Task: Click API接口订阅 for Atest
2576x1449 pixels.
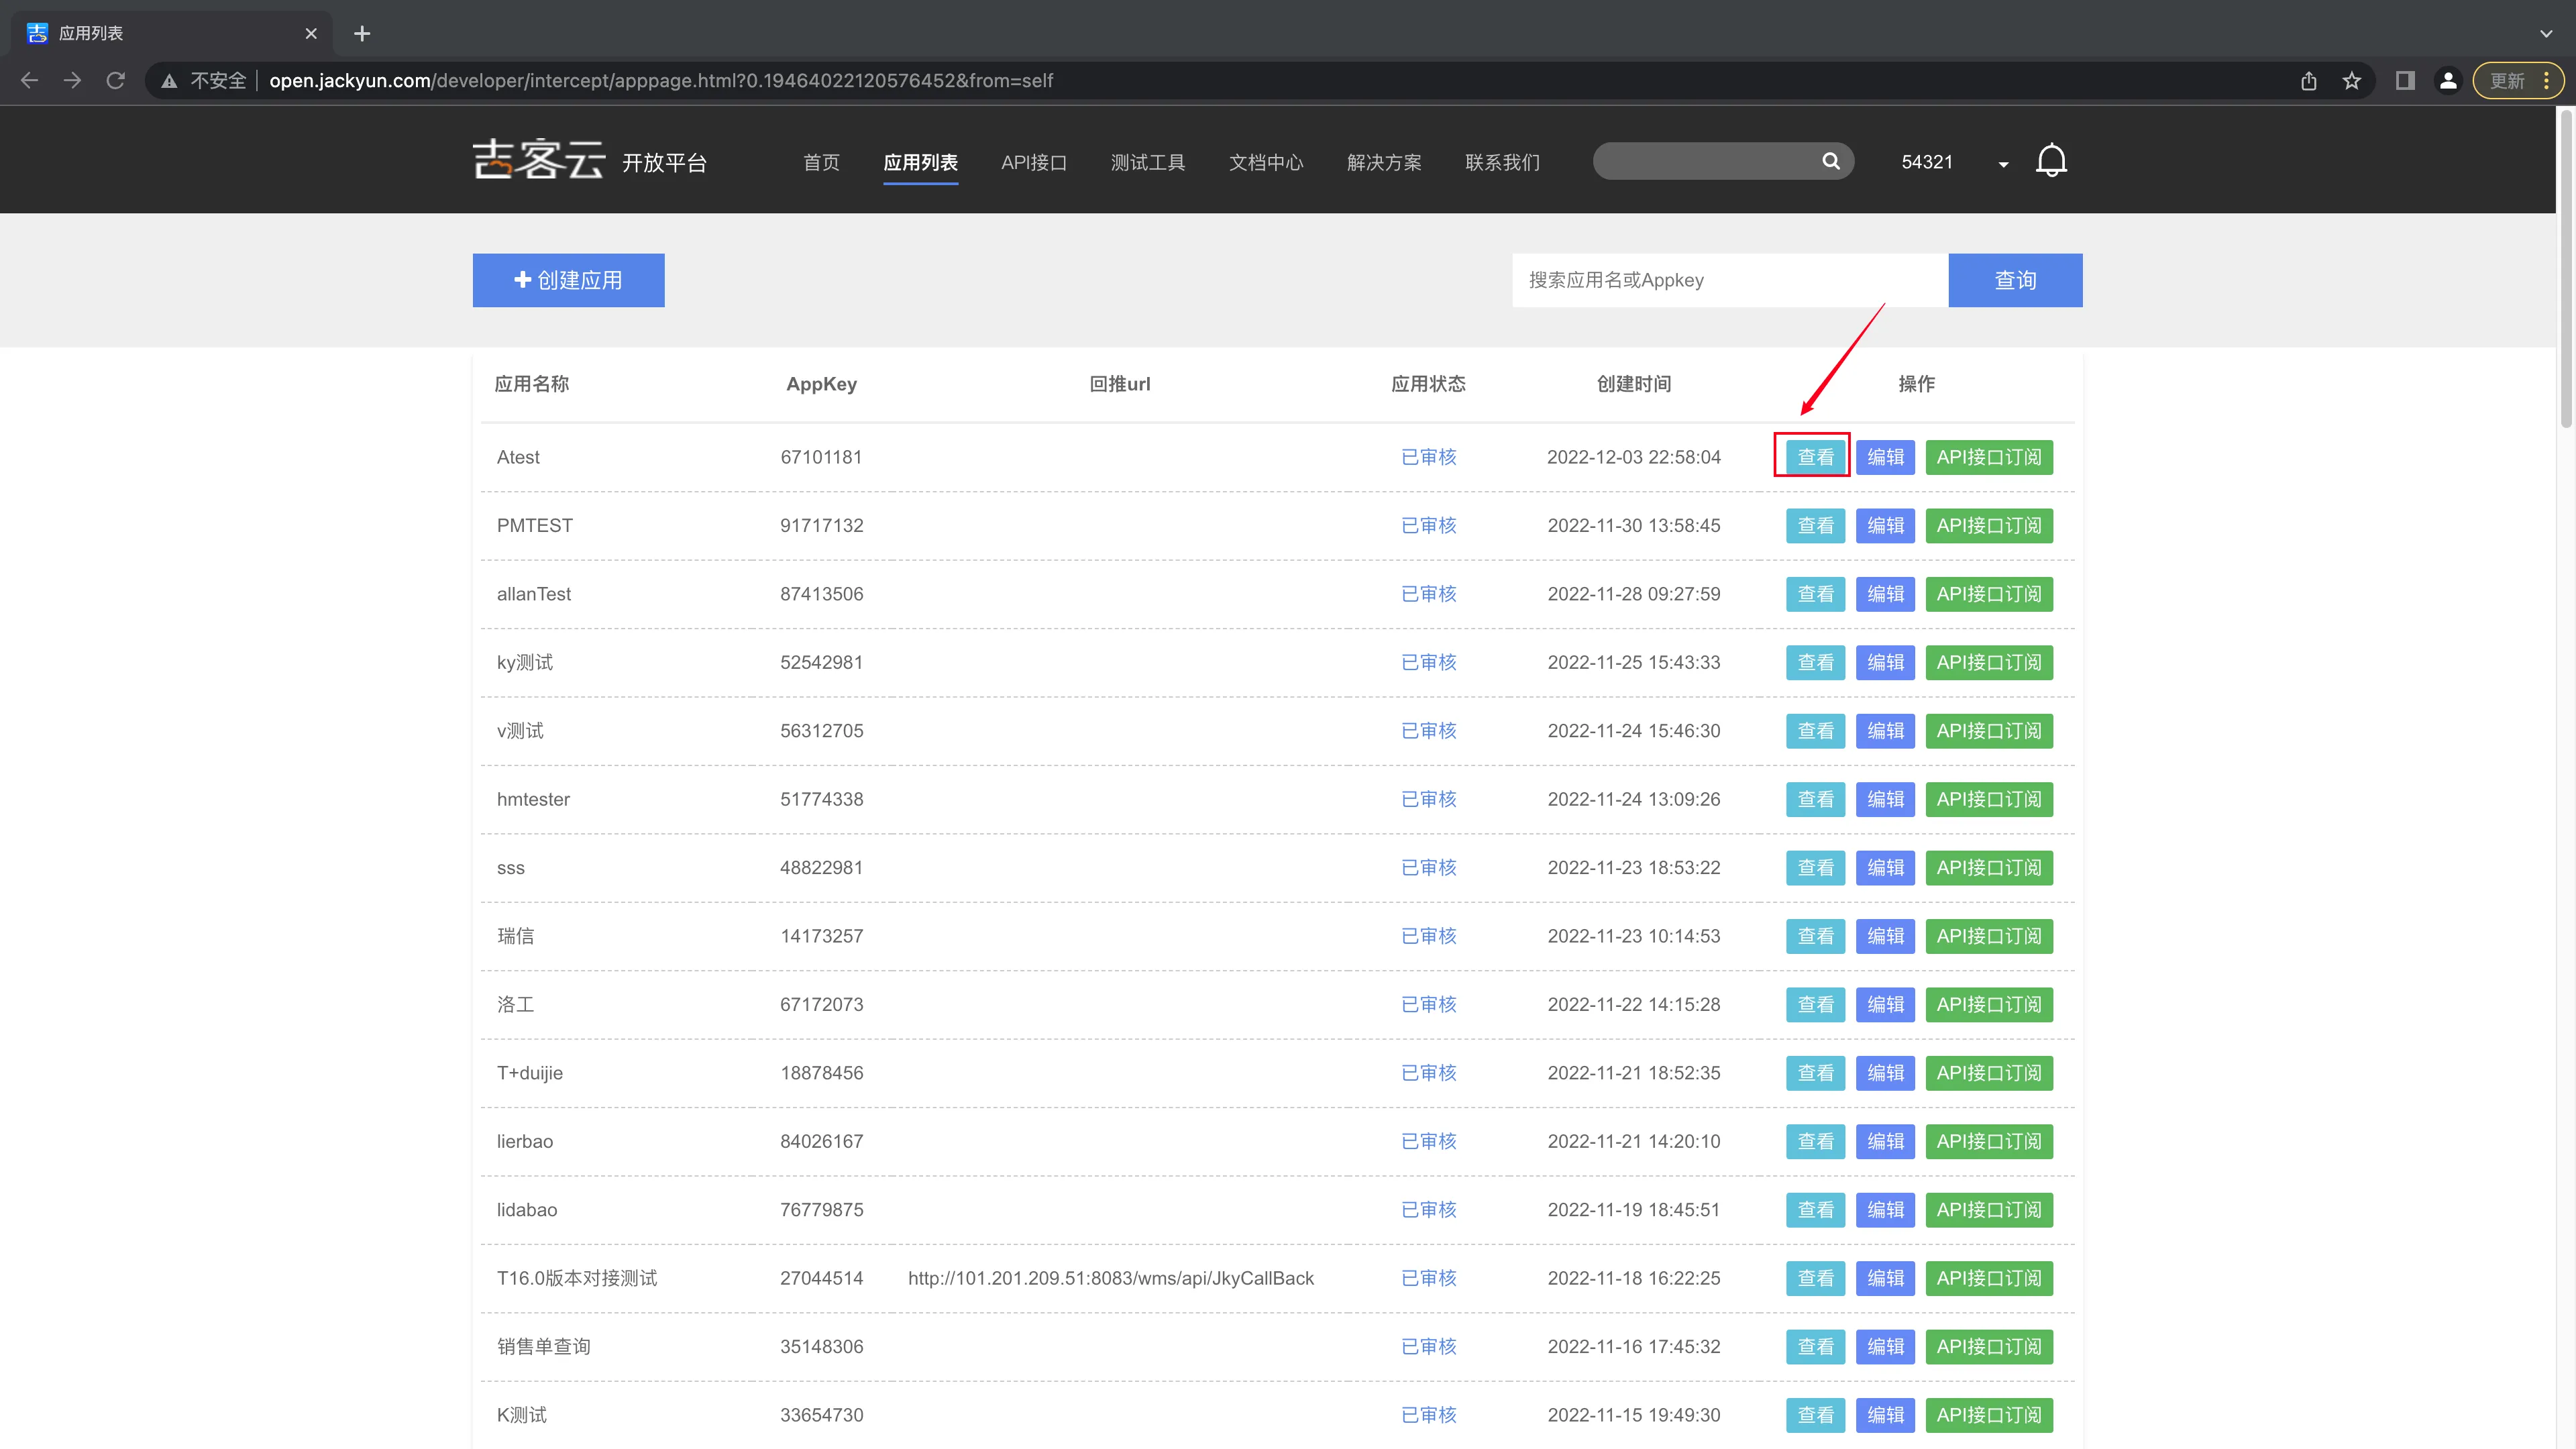Action: (1989, 457)
